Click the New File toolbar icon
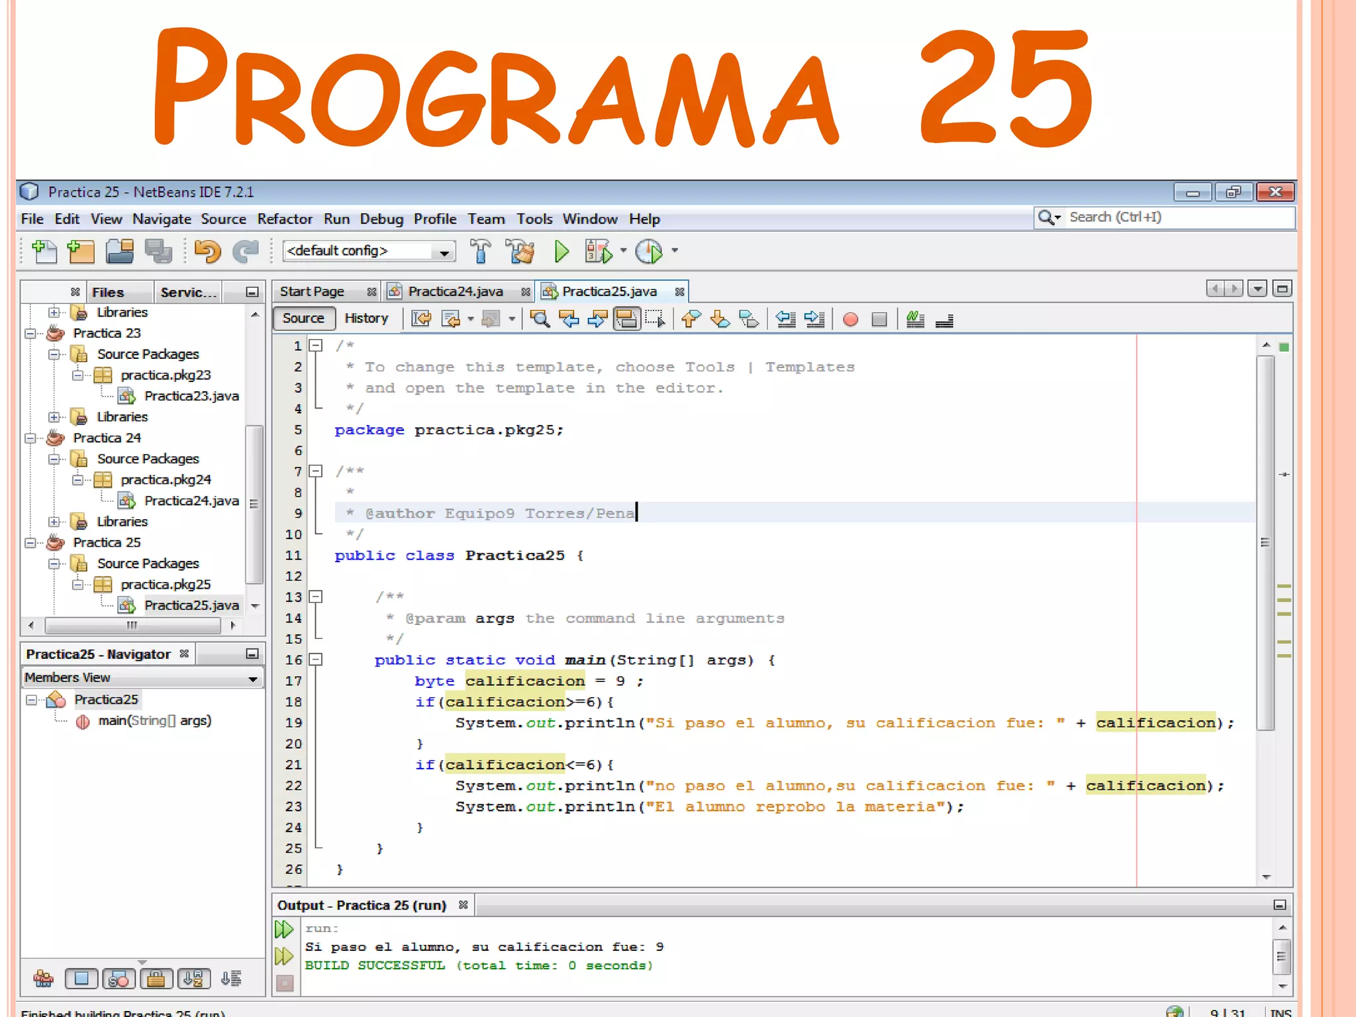1356x1017 pixels. tap(44, 252)
